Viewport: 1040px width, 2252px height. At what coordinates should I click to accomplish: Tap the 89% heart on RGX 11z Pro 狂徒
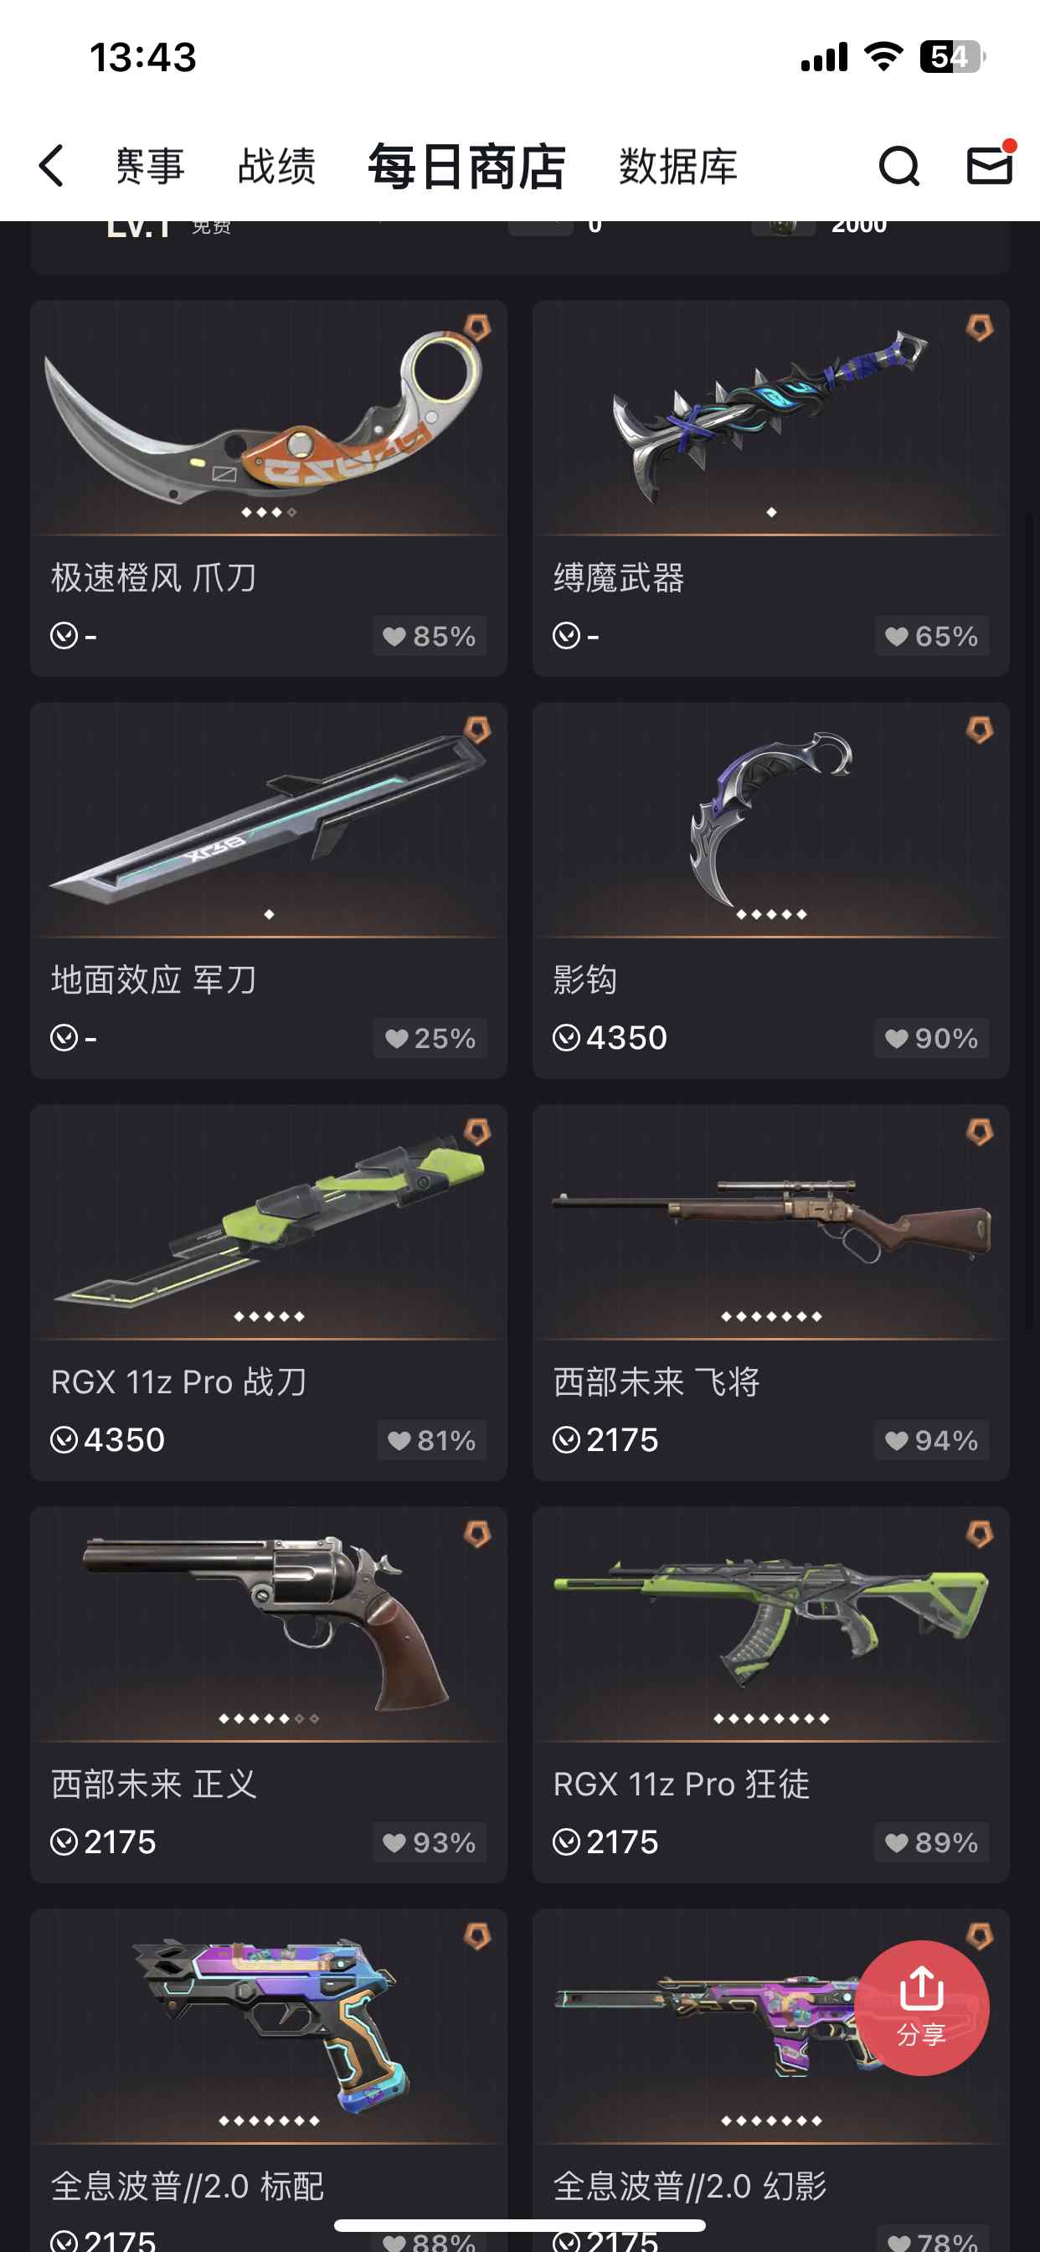932,1842
